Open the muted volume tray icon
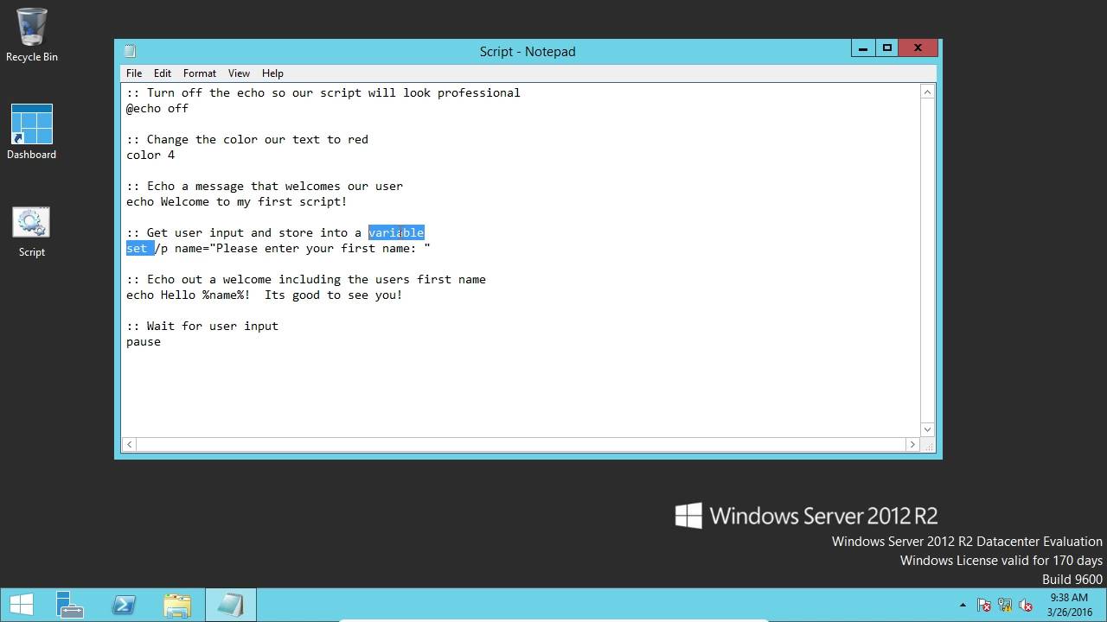The image size is (1107, 622). pyautogui.click(x=1026, y=606)
